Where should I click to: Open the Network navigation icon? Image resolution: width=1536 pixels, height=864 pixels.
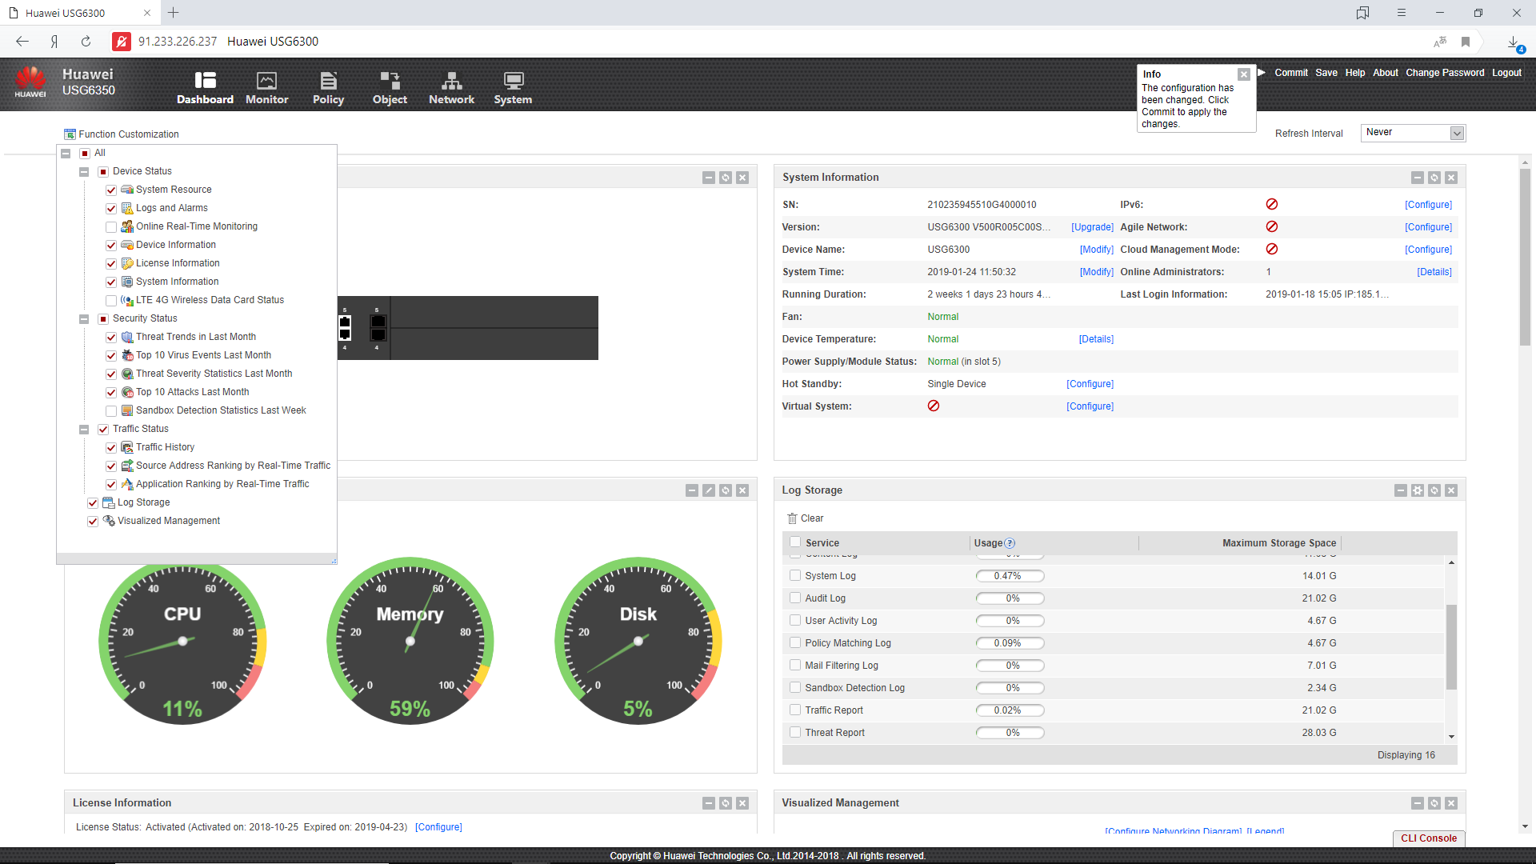(451, 81)
